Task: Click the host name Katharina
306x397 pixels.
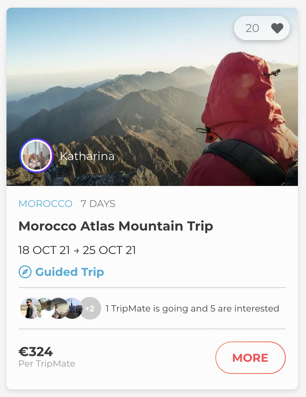Action: [87, 156]
